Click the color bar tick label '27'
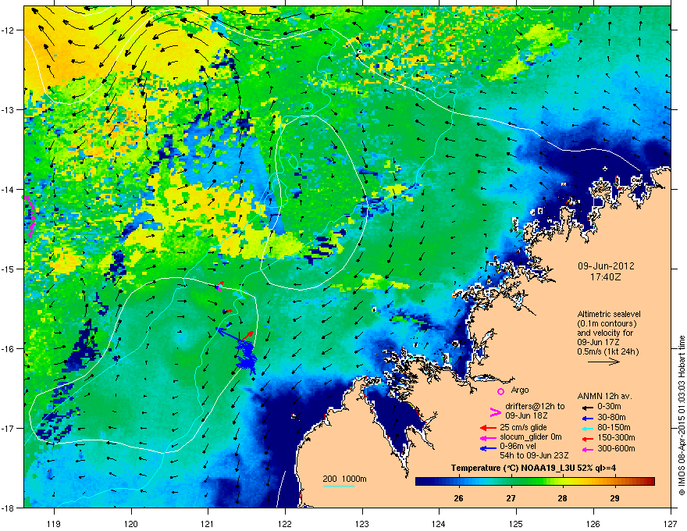This screenshot has width=687, height=531. (x=511, y=498)
